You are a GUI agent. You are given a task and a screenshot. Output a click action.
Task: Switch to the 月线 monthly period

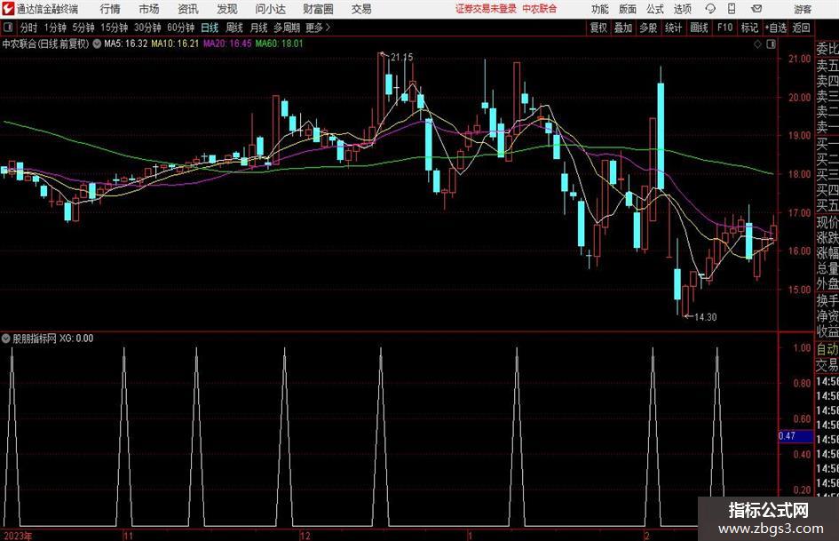coord(259,28)
